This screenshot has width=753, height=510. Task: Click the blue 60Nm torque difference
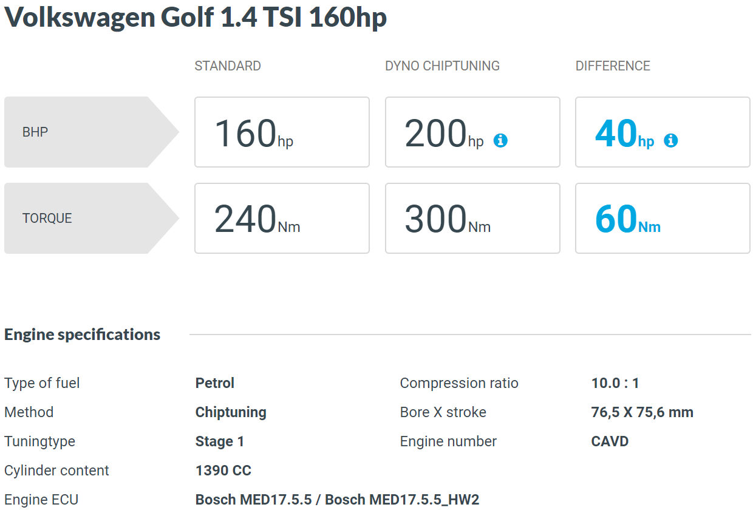[x=627, y=219]
